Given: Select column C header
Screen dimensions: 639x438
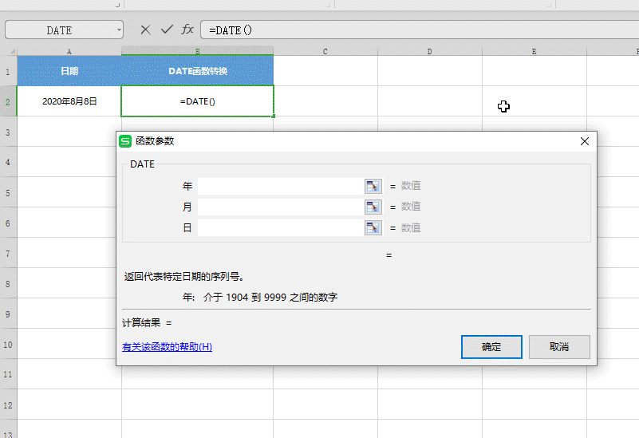Looking at the screenshot, I should [x=325, y=51].
